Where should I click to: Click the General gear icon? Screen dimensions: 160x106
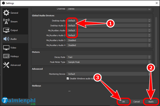[x=6, y=13]
